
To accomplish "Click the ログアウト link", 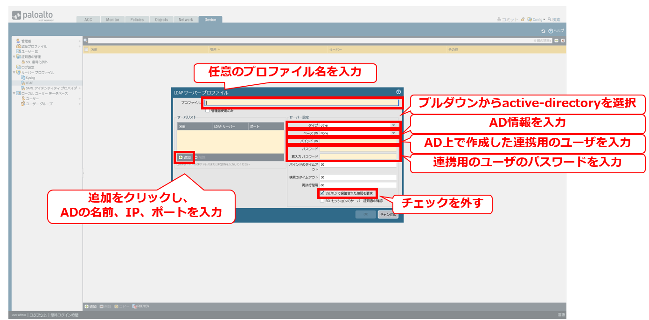I will 38,315.
